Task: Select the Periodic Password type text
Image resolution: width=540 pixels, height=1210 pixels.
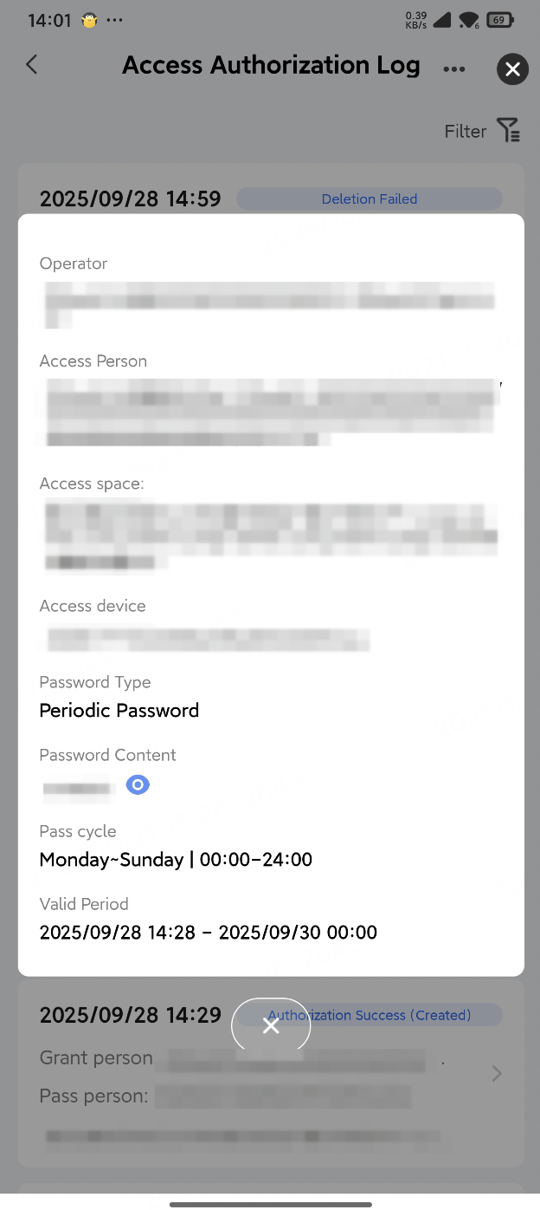Action: [x=119, y=710]
